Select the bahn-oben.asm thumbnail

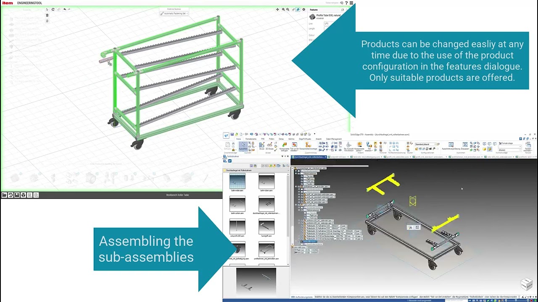(266, 181)
